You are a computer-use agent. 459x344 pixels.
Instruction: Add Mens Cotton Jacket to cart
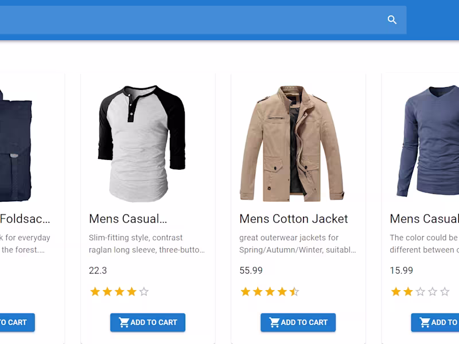[x=298, y=322]
